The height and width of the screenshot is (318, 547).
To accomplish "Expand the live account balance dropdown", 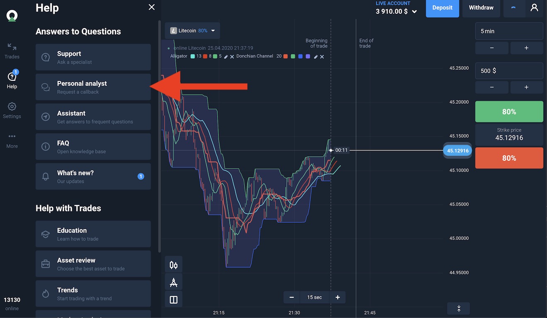I will 414,12.
